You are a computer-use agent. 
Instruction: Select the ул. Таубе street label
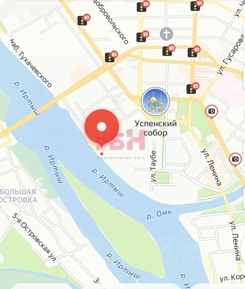(153, 166)
